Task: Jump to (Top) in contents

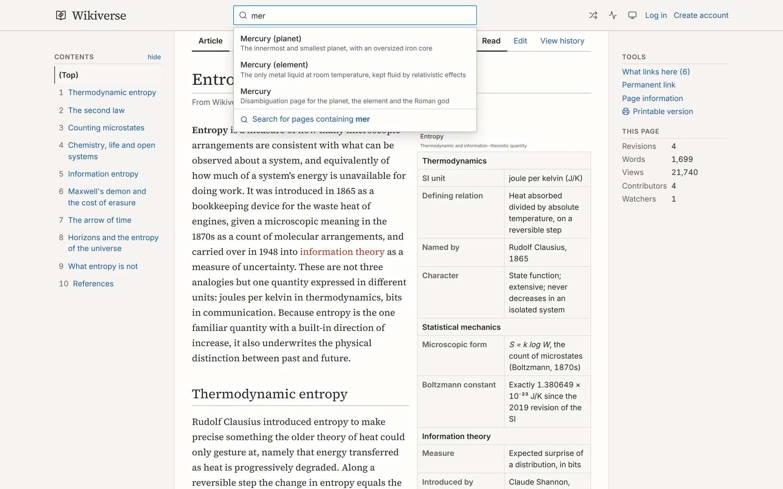Action: pos(69,75)
